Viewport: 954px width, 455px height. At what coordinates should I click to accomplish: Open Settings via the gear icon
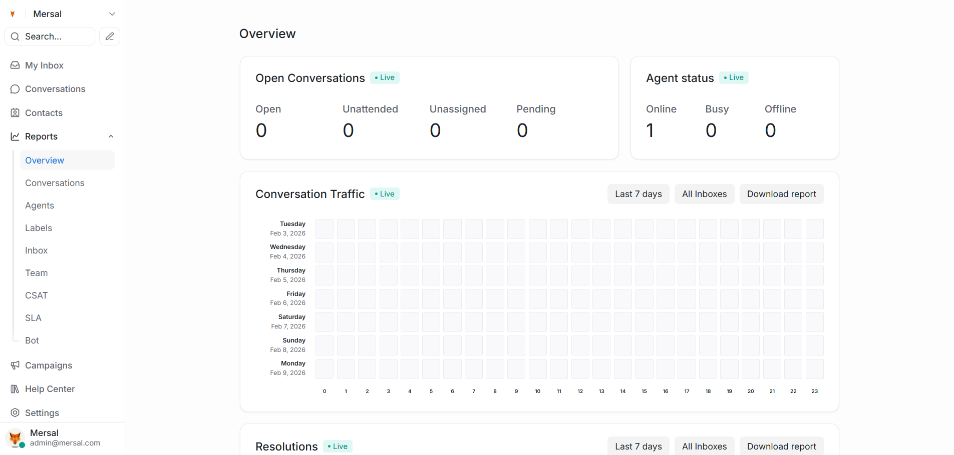tap(15, 412)
